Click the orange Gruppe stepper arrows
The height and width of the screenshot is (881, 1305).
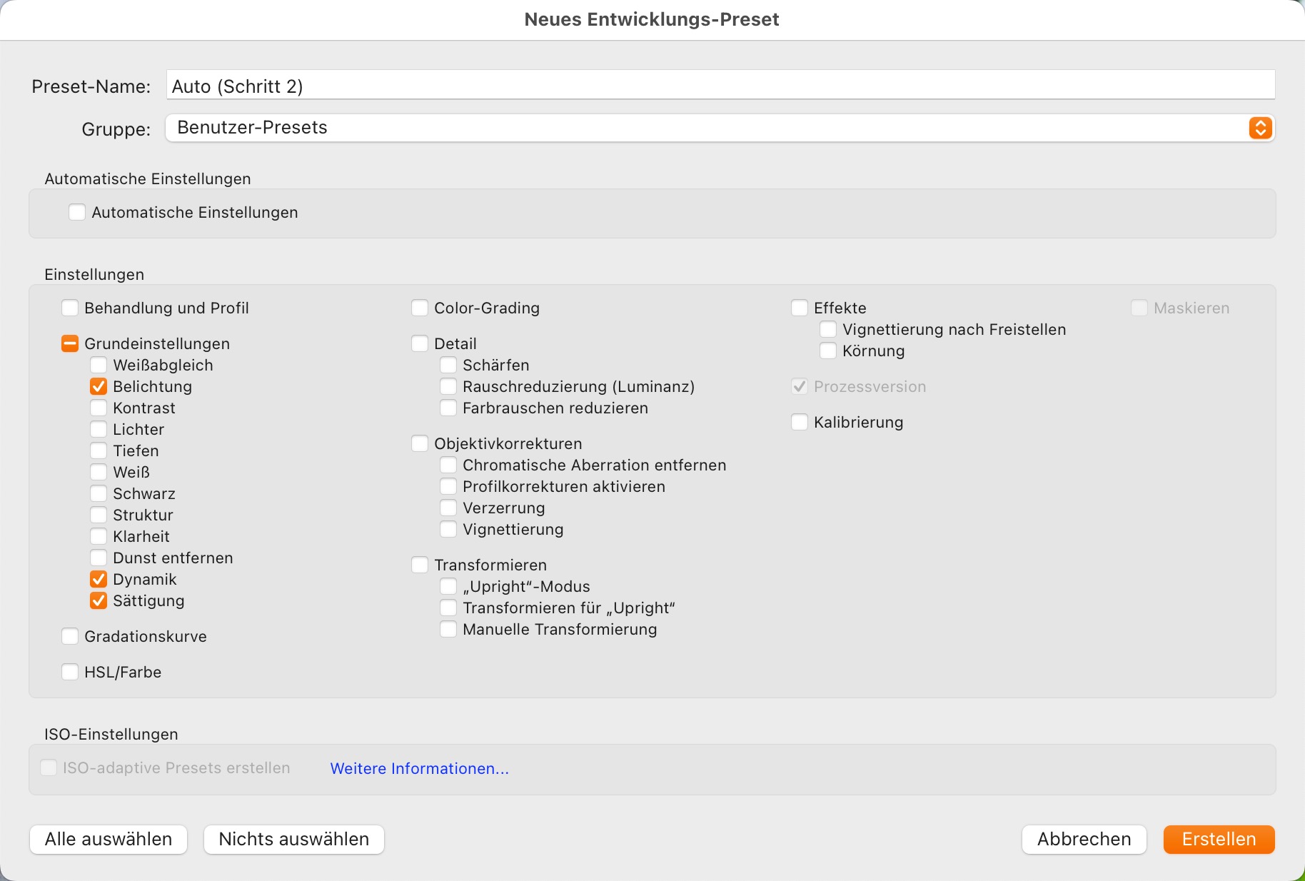1260,128
